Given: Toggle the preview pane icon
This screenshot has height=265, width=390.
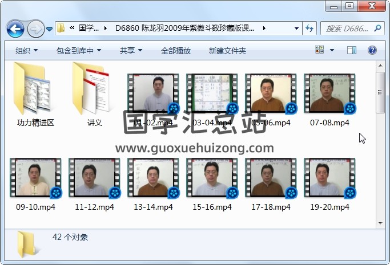Looking at the screenshot, I should pyautogui.click(x=351, y=51).
